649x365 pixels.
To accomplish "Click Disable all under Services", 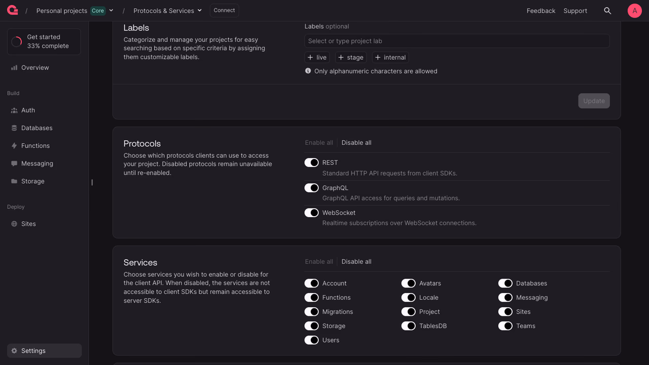I will pyautogui.click(x=356, y=262).
